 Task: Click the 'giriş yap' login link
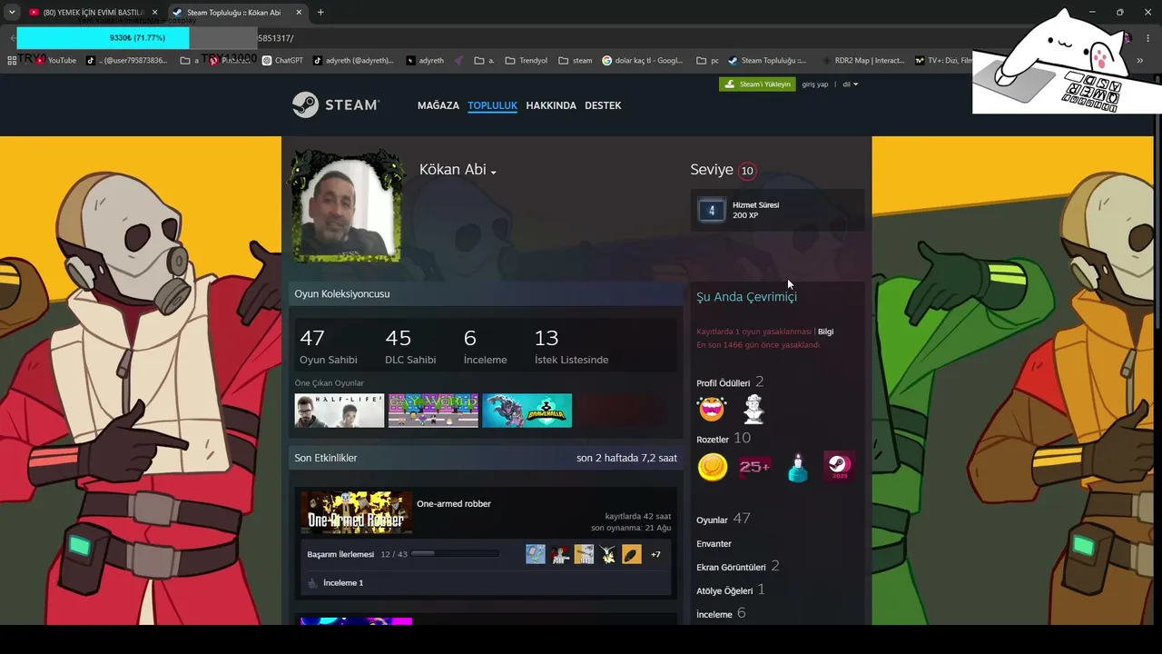coord(815,84)
